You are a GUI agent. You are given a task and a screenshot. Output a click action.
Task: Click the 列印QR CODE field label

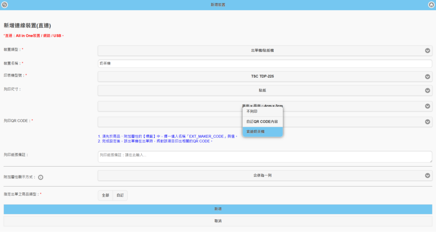(18, 121)
